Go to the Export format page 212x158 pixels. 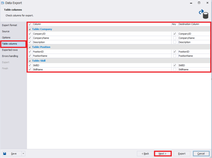click(9, 25)
